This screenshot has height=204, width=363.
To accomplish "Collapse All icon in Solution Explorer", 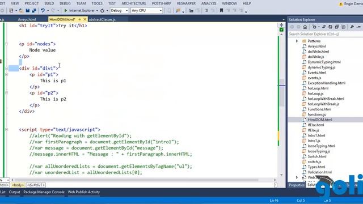I will tap(337, 27).
